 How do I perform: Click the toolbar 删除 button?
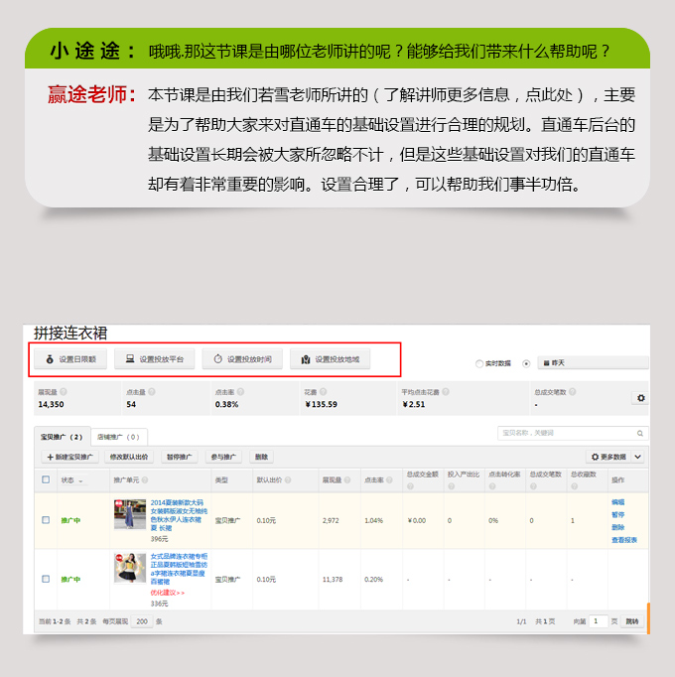click(261, 457)
